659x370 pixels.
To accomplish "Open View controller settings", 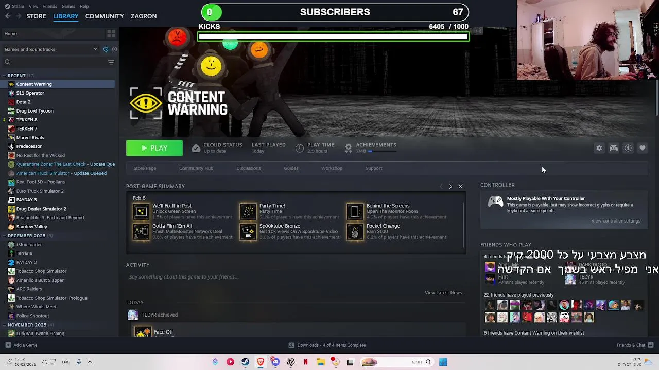I will pyautogui.click(x=616, y=221).
